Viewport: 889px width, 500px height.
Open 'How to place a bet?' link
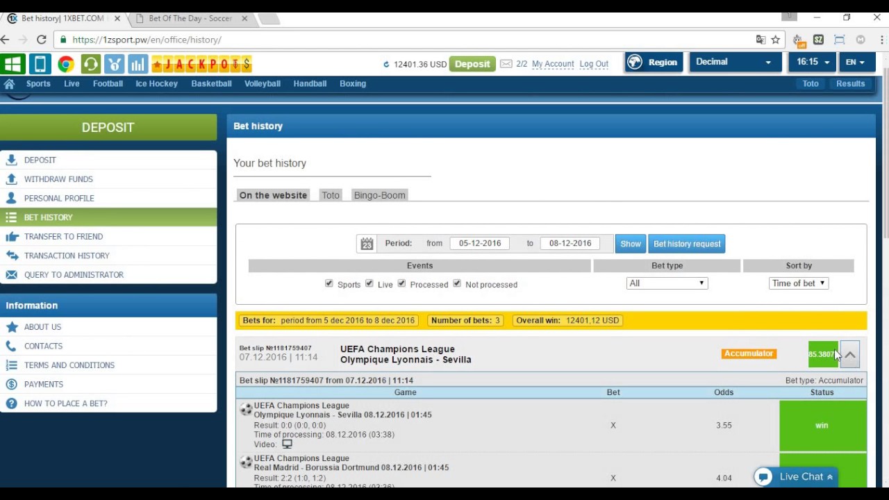108,403
